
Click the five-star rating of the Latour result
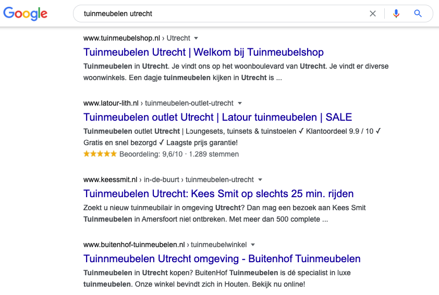pos(100,153)
